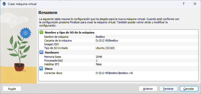Screen dimensions: 201x94
Task: Click the green clover name section icon
Action: pos(41,32)
